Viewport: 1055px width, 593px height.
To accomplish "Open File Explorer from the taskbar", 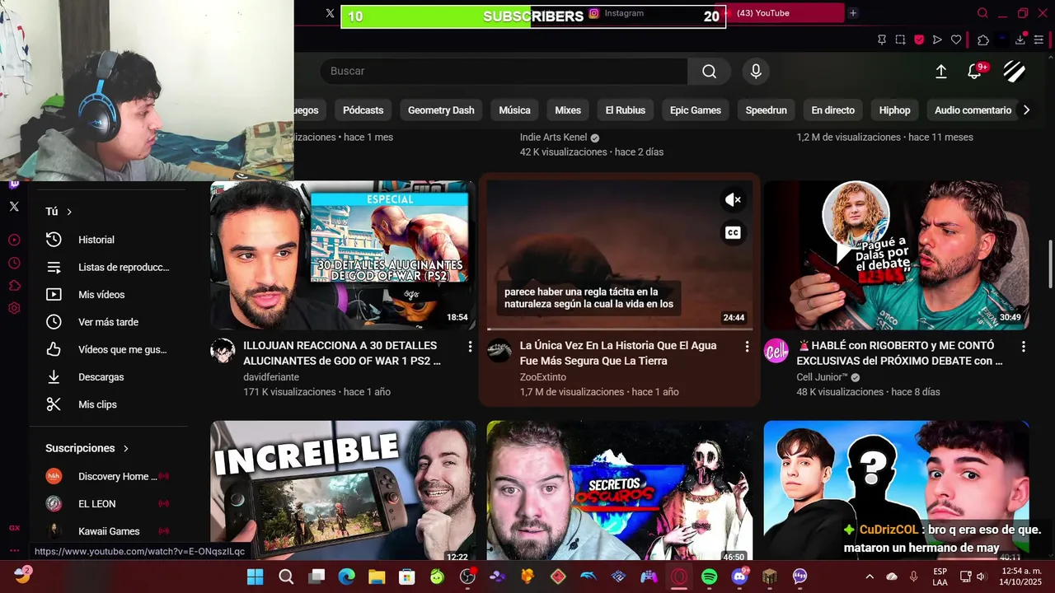I will click(377, 577).
